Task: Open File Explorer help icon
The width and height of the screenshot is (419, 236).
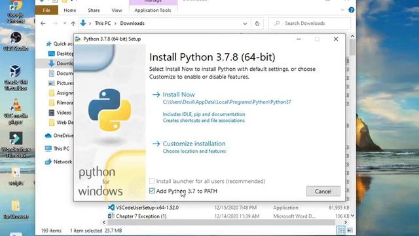Action: pyautogui.click(x=352, y=10)
